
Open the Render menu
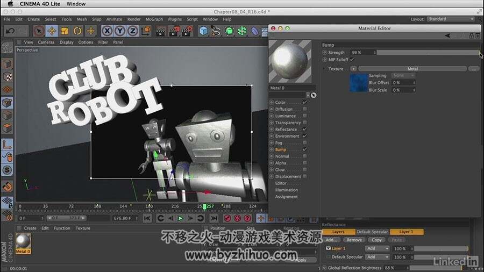(x=134, y=19)
